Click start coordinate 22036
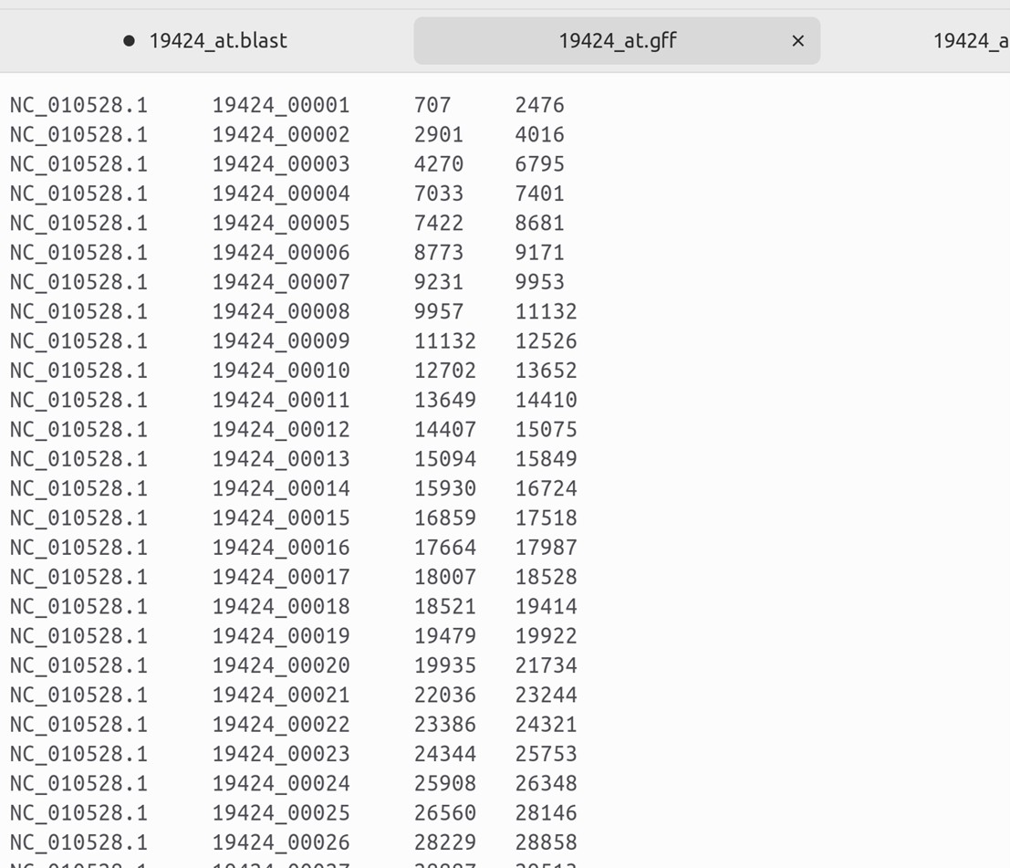This screenshot has height=868, width=1010. (x=444, y=695)
